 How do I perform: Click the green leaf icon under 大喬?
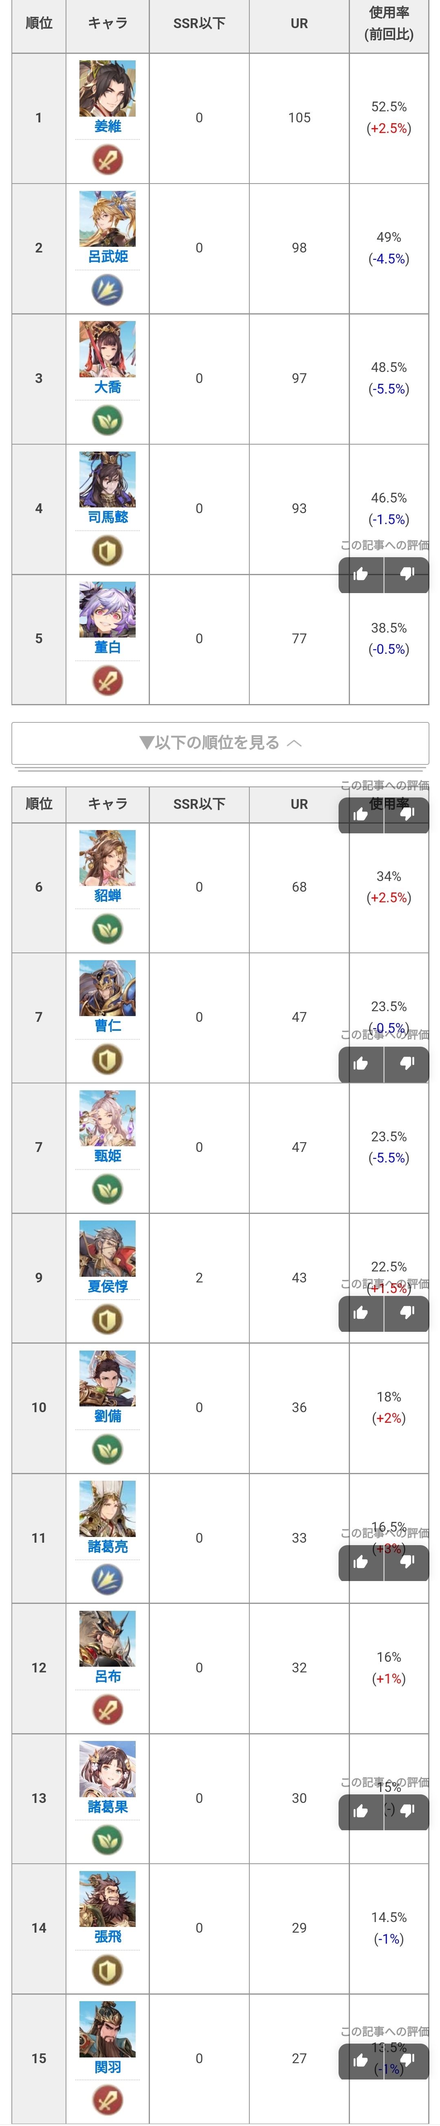coord(107,420)
